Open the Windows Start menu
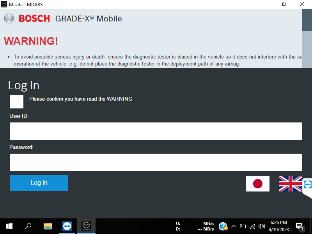 click(x=9, y=226)
